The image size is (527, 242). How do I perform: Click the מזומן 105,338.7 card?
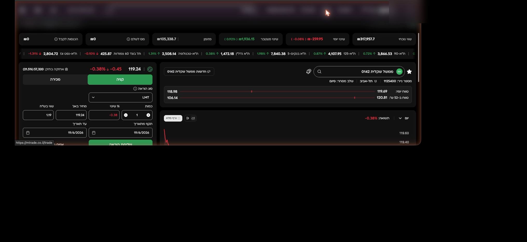click(x=184, y=39)
